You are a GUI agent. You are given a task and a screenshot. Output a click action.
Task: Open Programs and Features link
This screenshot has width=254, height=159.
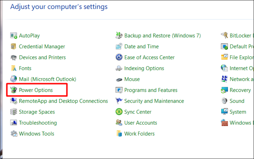point(151,90)
